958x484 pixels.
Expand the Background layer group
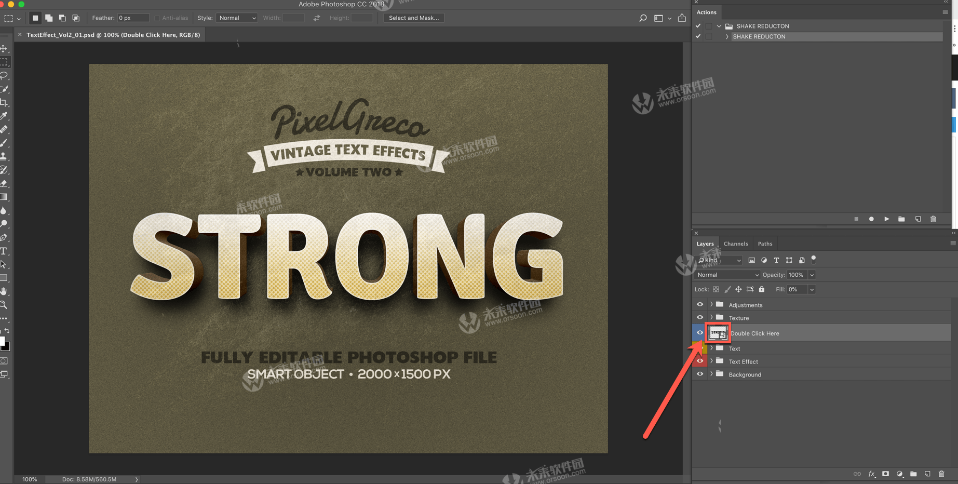711,374
